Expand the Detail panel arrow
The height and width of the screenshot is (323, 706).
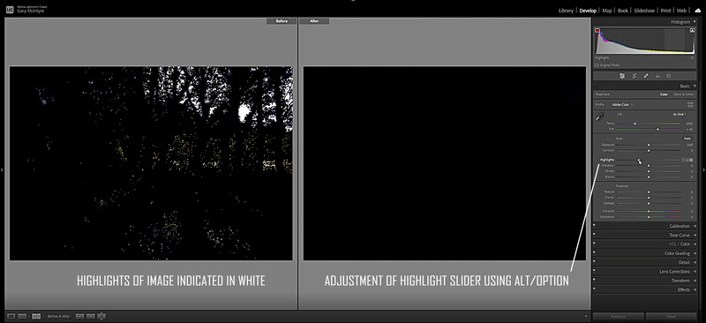(695, 262)
